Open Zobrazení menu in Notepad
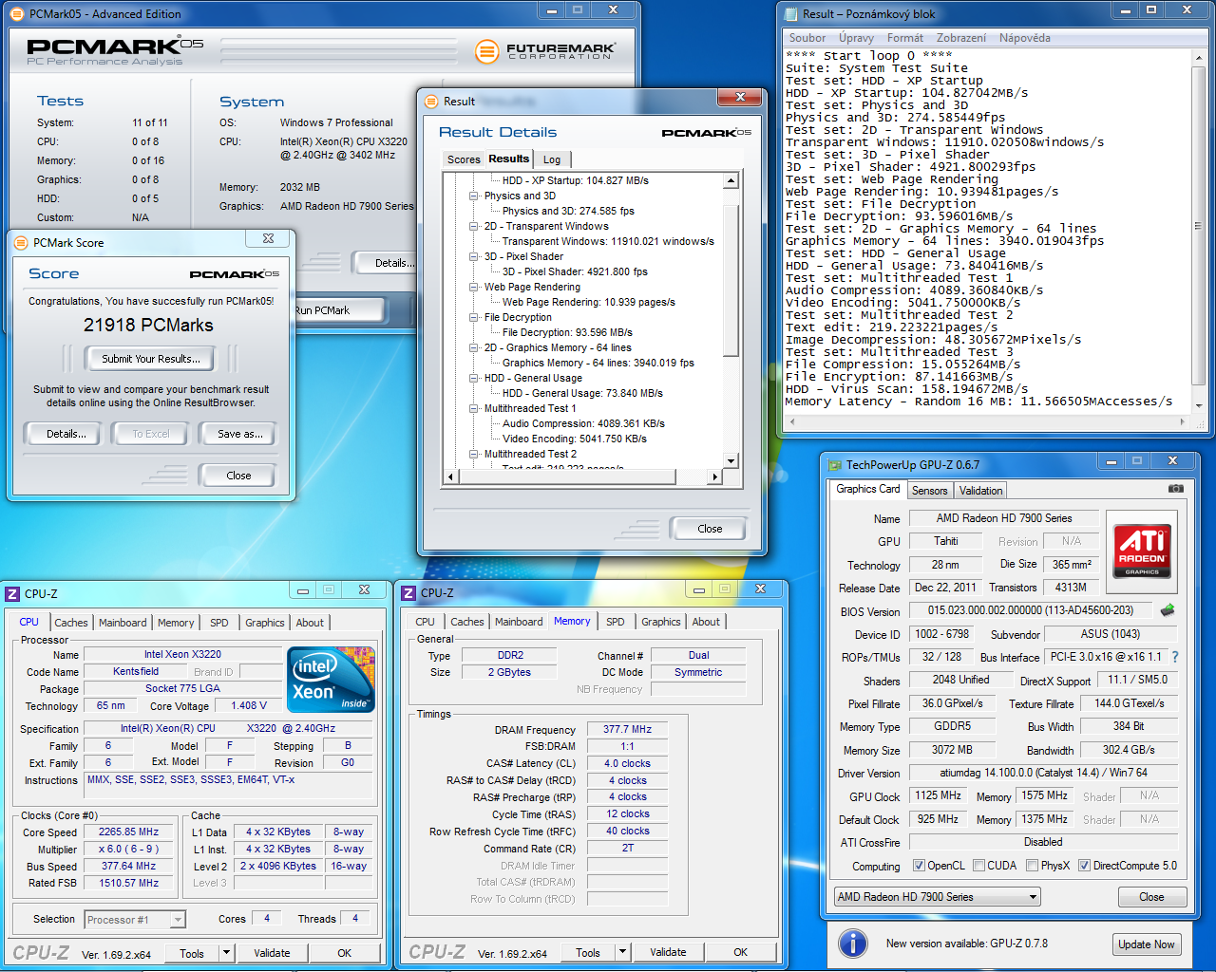1216x972 pixels. (x=961, y=38)
